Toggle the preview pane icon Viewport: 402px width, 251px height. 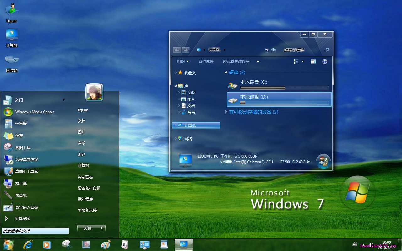click(313, 61)
